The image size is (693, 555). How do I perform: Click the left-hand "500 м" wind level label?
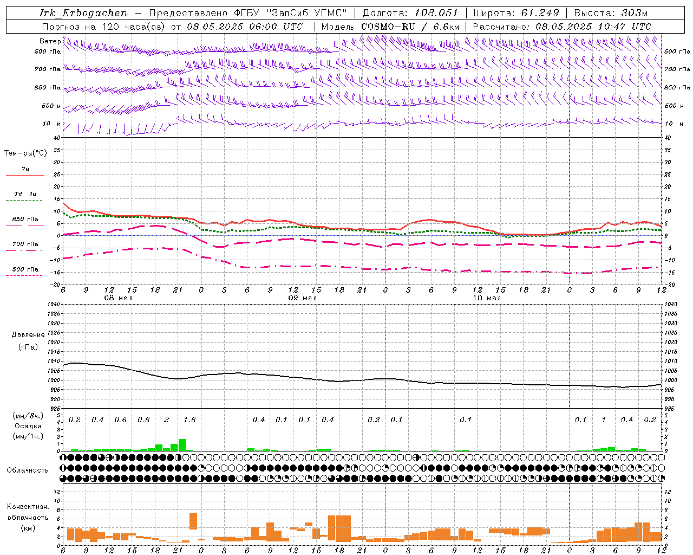[x=51, y=106]
